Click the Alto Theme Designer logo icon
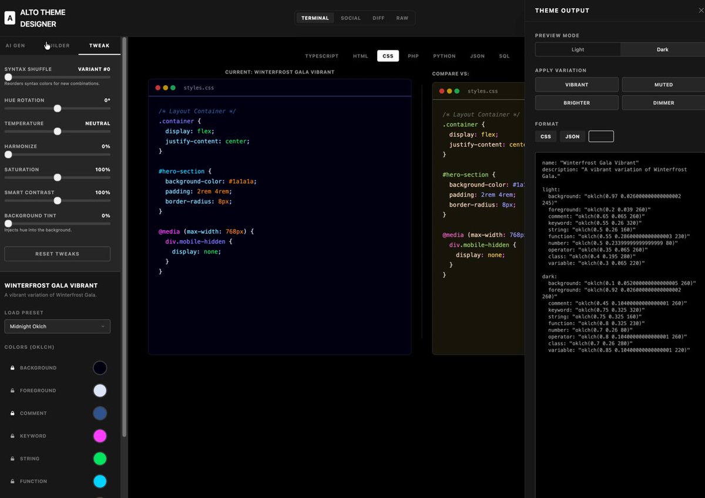The width and height of the screenshot is (705, 498). click(9, 18)
